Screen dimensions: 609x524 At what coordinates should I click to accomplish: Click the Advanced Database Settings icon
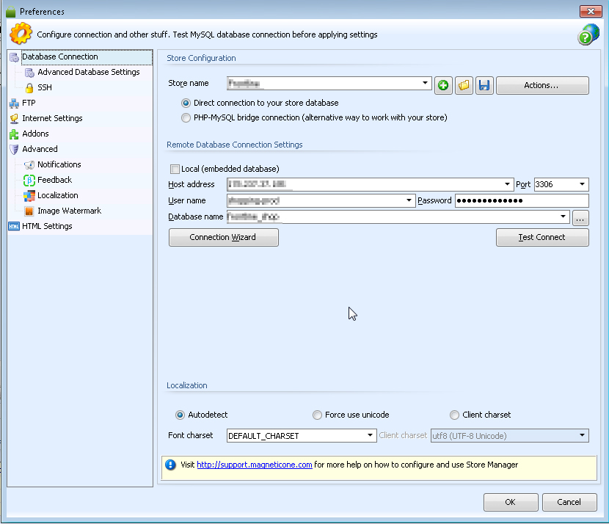coord(29,72)
